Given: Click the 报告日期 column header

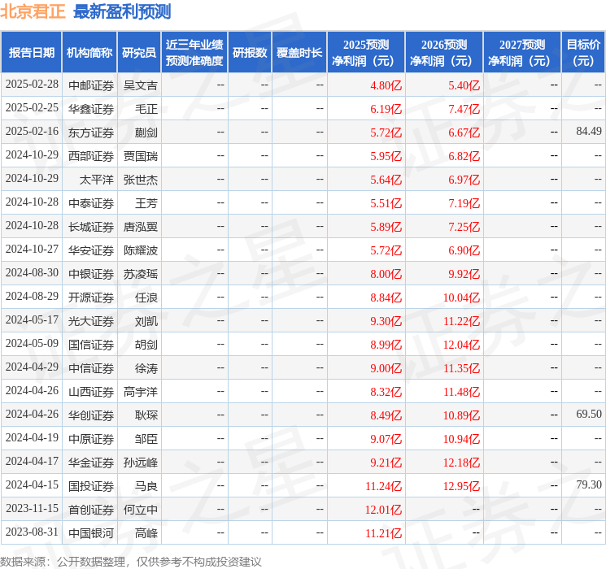Looking at the screenshot, I should 31,53.
